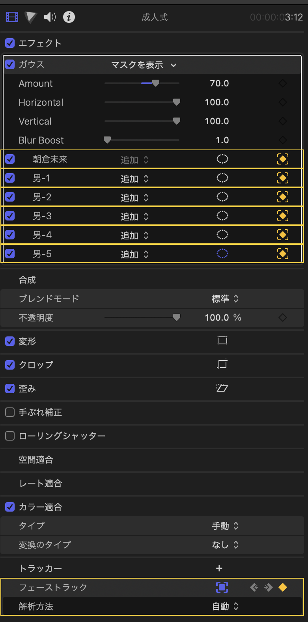Click the Distort icon in the 歪み row
The image size is (308, 622).
(x=222, y=388)
